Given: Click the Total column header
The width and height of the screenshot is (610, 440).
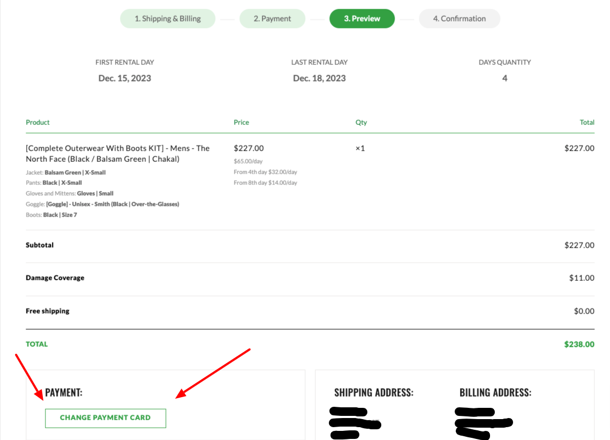Looking at the screenshot, I should (587, 122).
